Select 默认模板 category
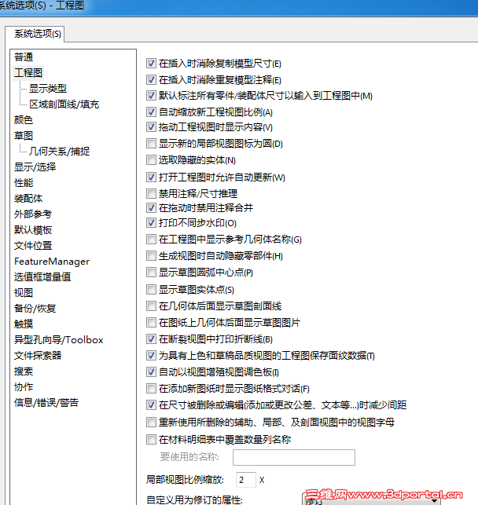Viewport: 478px width, 505px height. coord(33,230)
